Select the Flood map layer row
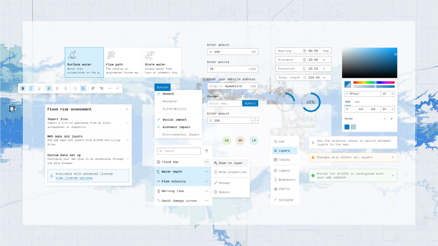Viewport: 438px width, 246px height. [x=183, y=162]
